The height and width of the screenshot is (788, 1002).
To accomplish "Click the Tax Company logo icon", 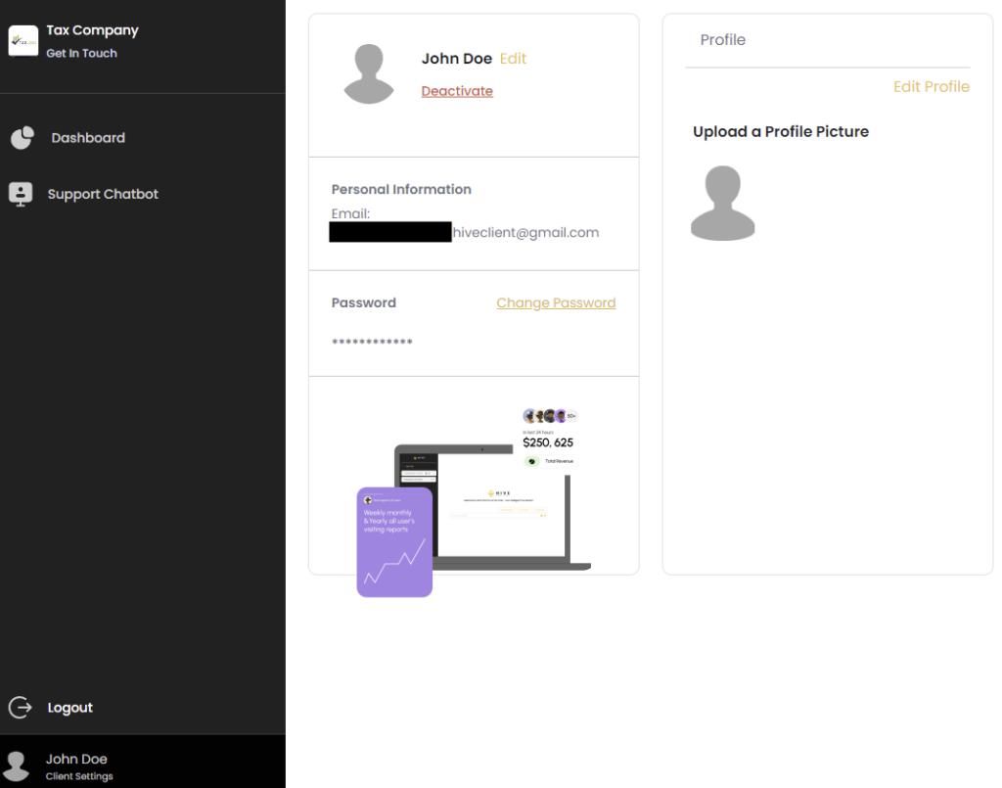I will coord(23,41).
